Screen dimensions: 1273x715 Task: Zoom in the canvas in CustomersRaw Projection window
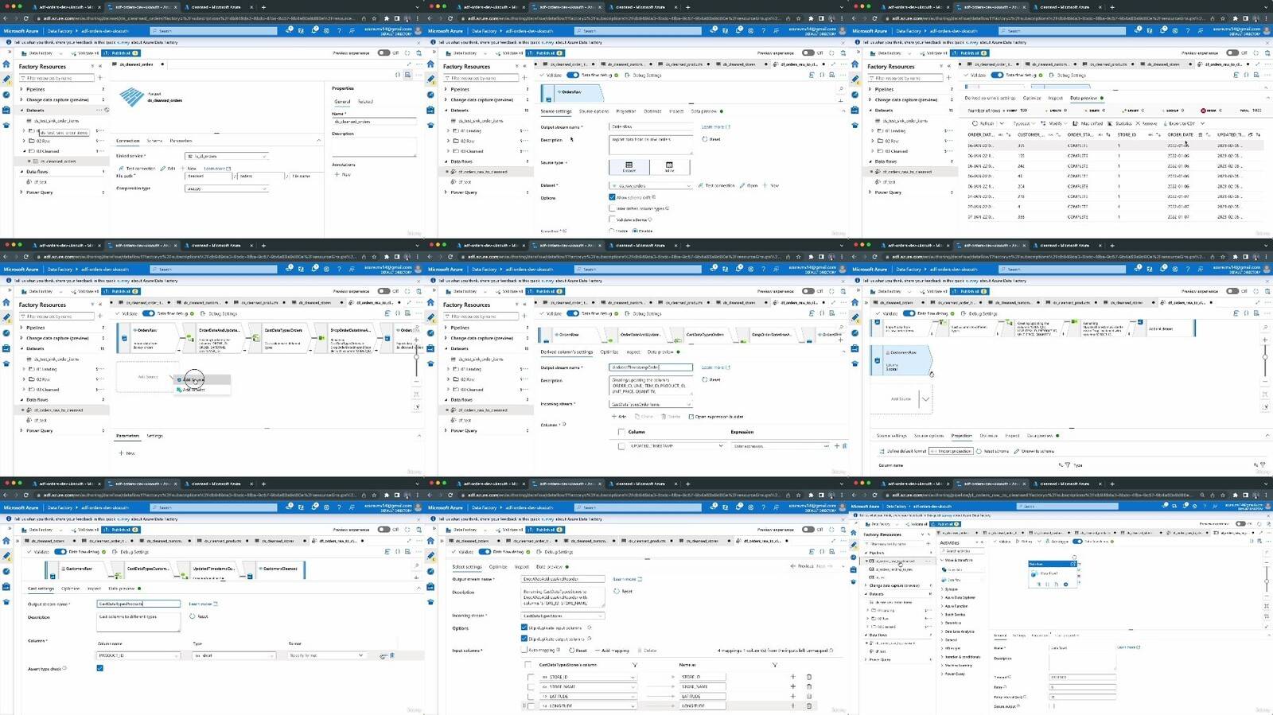click(x=1265, y=340)
